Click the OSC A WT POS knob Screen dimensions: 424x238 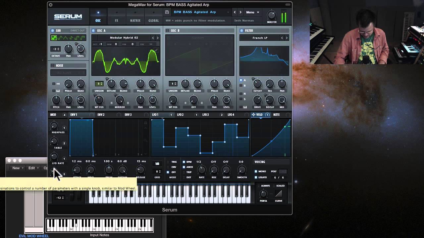[x=99, y=100]
